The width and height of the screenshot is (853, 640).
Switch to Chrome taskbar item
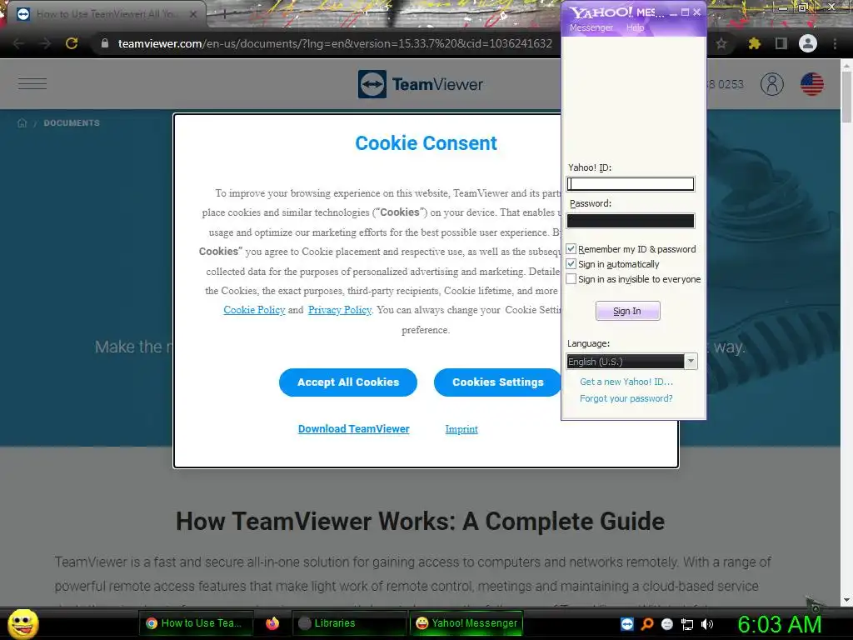pyautogui.click(x=197, y=623)
